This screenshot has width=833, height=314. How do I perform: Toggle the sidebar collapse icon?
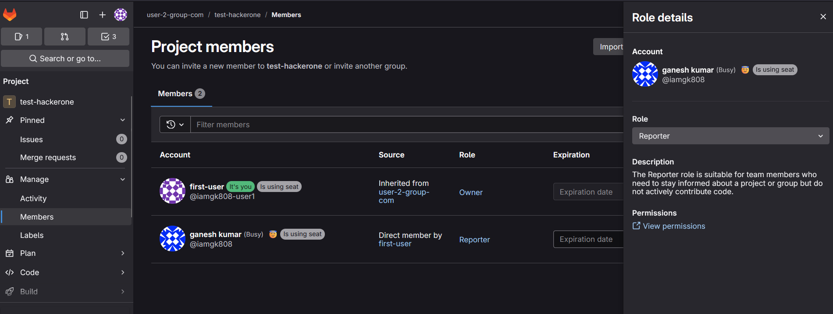[x=84, y=15]
